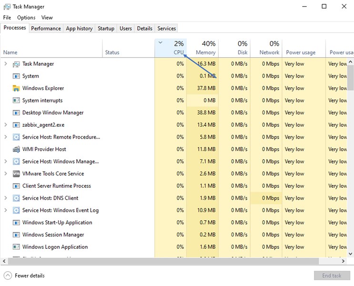Click the Fewer details link

point(30,276)
